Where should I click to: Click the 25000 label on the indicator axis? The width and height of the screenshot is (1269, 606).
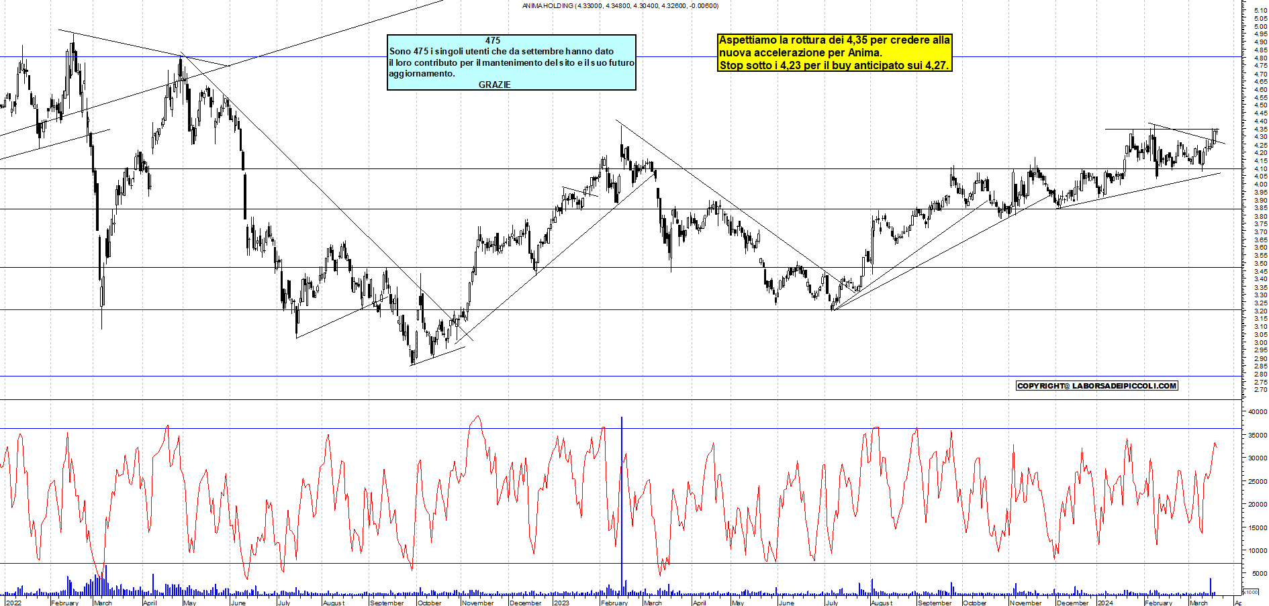[x=1258, y=482]
